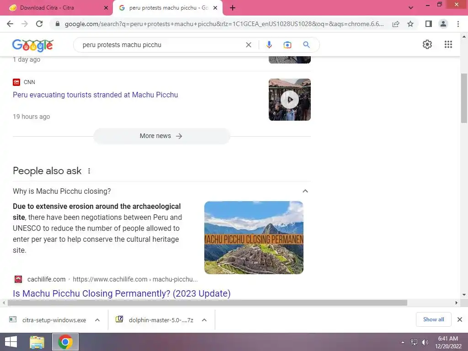The width and height of the screenshot is (468, 351).
Task: Click the cachilife.com site favicon
Action: coord(18,279)
